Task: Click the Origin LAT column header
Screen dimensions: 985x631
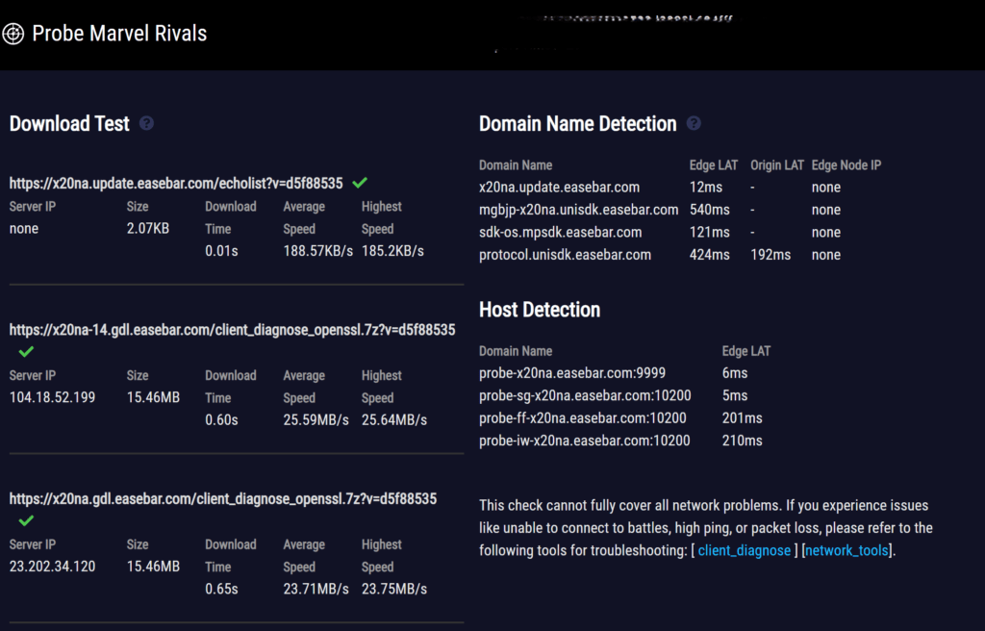Action: [777, 165]
